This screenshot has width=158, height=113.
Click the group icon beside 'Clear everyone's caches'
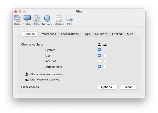click(27, 80)
